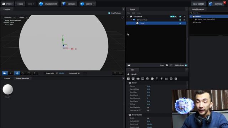Select the camera orbit tool
The height and width of the screenshot is (128, 228).
[x=5, y=73]
